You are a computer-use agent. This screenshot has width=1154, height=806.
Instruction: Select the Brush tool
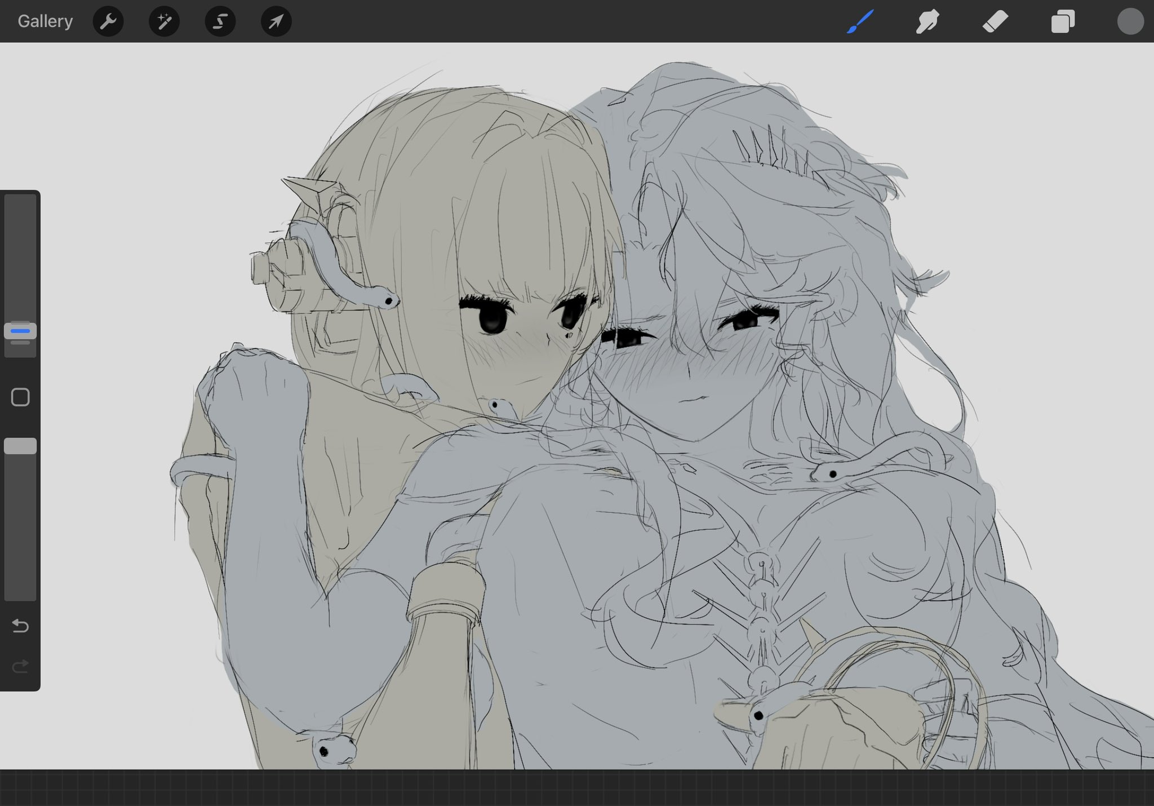860,21
